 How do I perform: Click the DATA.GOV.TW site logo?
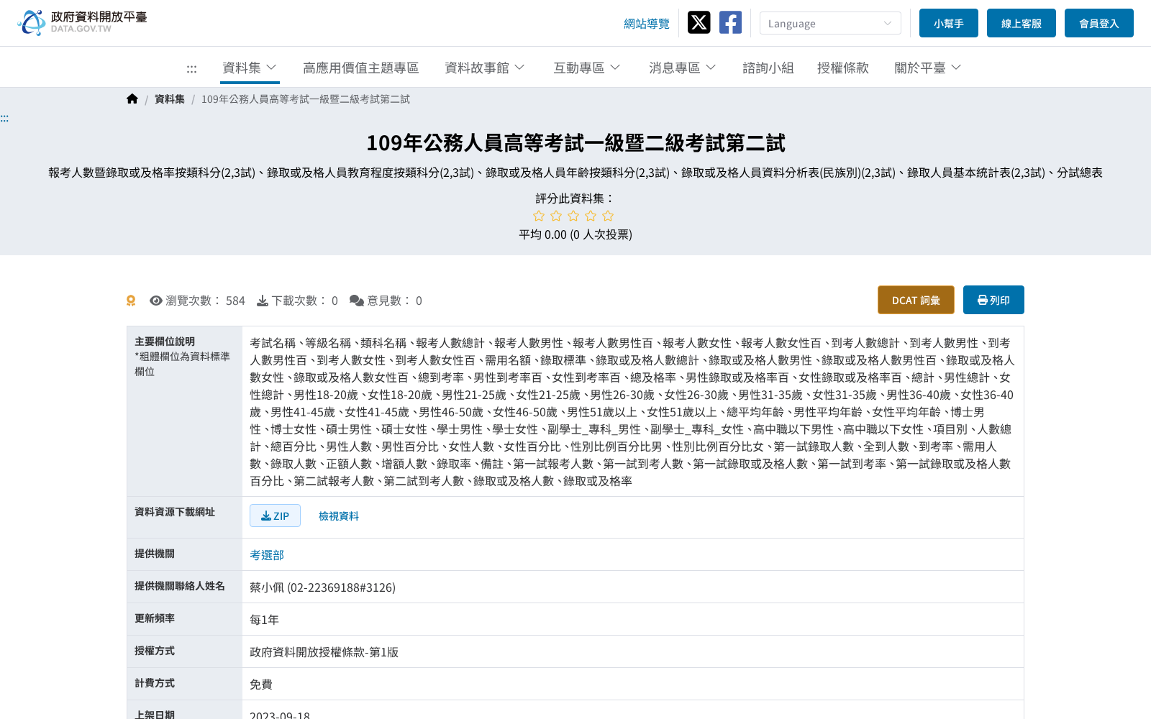pos(82,22)
